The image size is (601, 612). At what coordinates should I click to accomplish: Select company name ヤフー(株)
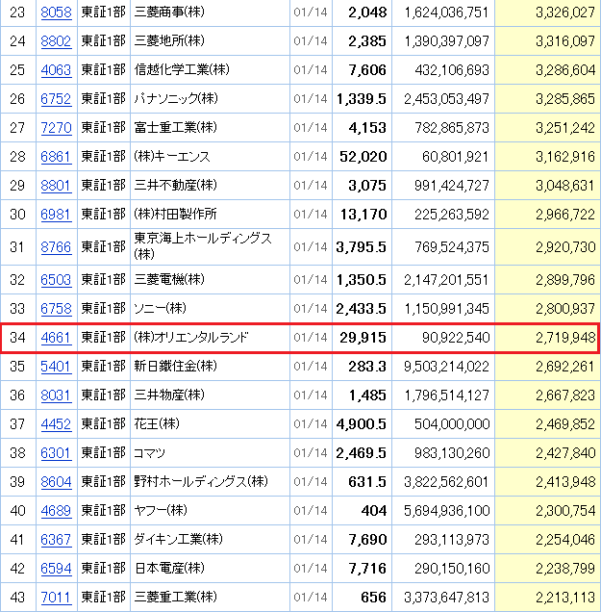pyautogui.click(x=161, y=511)
